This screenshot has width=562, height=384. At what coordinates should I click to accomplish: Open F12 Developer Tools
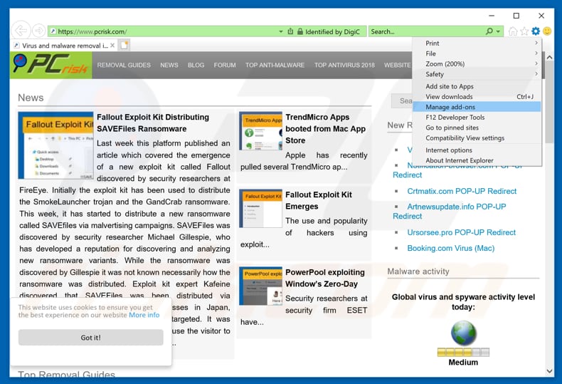tap(477, 118)
